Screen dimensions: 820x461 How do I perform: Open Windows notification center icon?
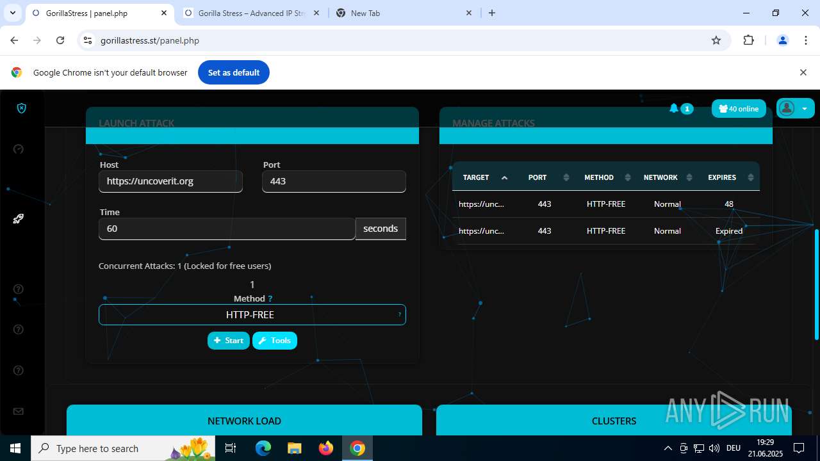(799, 448)
